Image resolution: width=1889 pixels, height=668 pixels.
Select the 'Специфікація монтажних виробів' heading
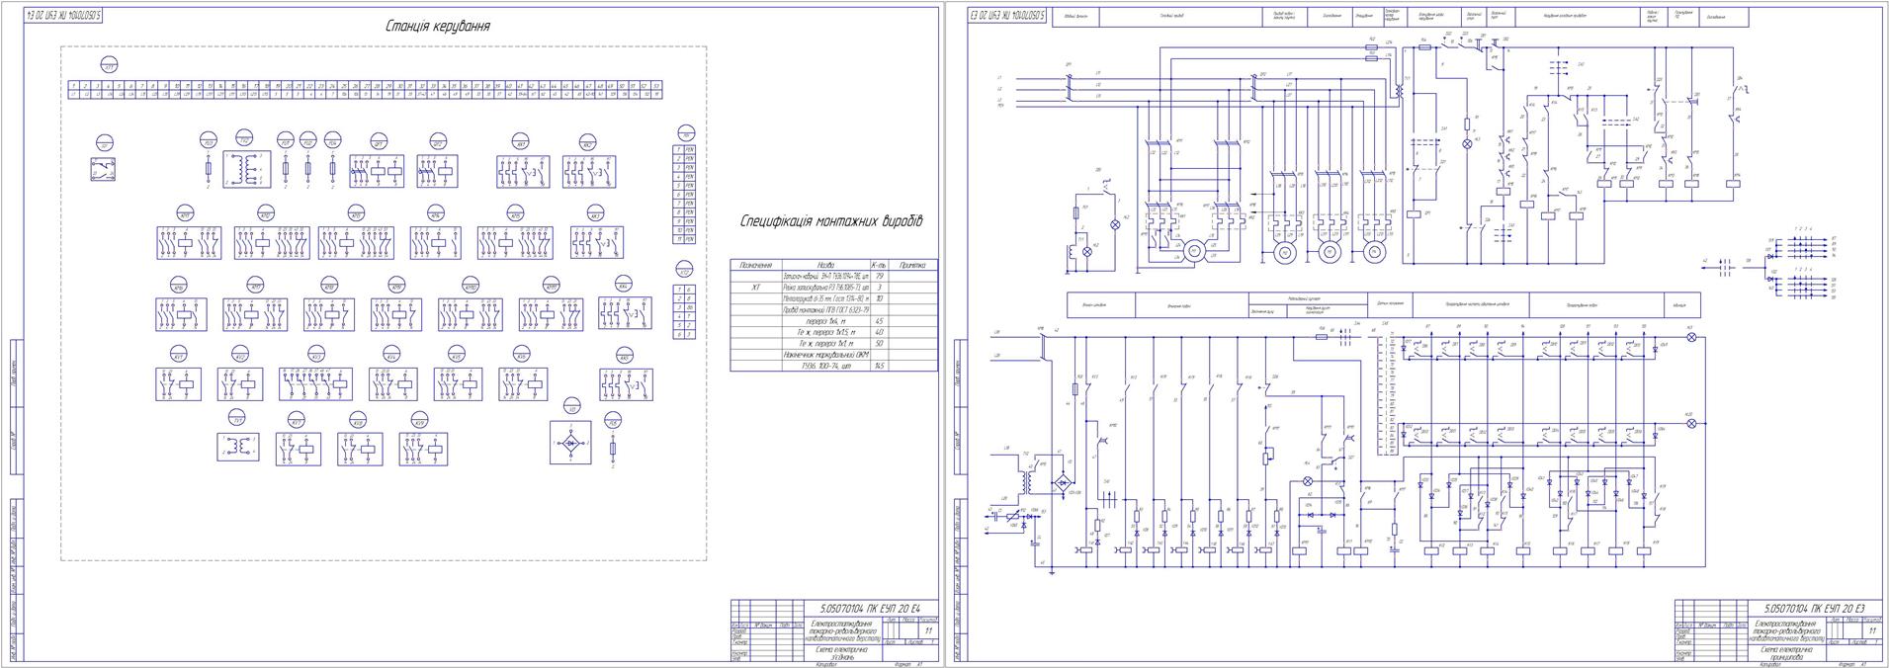[x=831, y=221]
